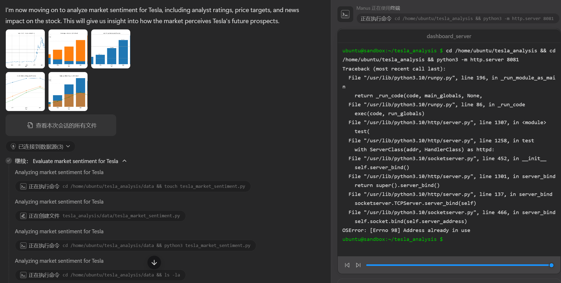
Task: Open the all-blue bar chart thumbnail
Action: click(x=111, y=49)
